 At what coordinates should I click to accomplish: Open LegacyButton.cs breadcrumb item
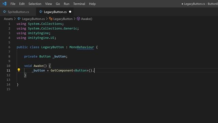pyautogui.click(x=33, y=19)
